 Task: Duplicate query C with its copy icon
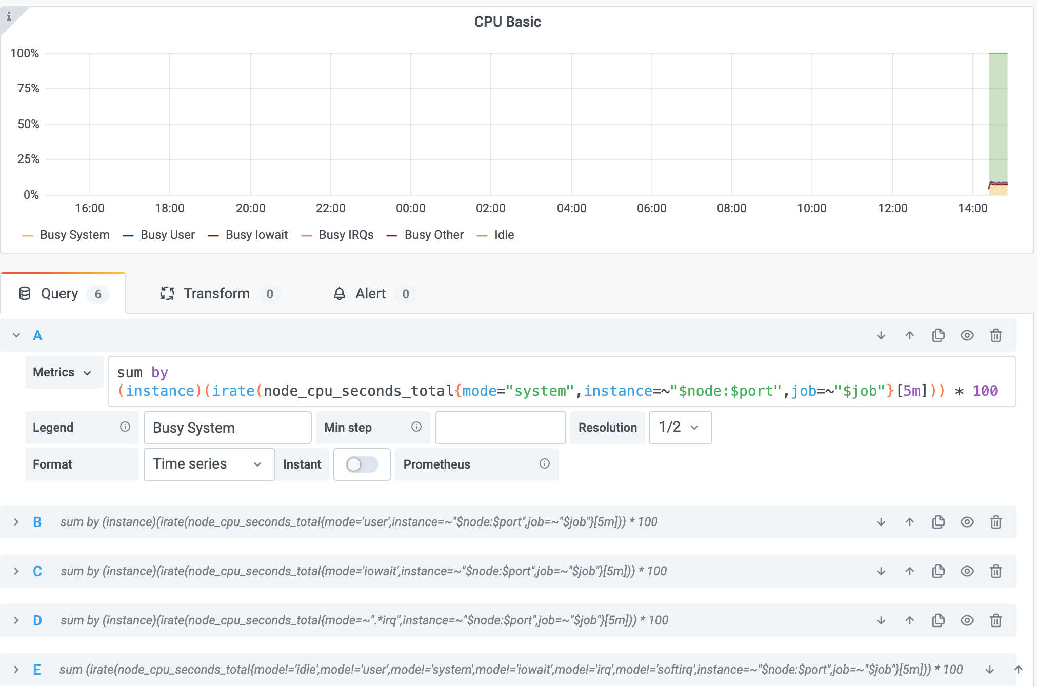point(939,571)
